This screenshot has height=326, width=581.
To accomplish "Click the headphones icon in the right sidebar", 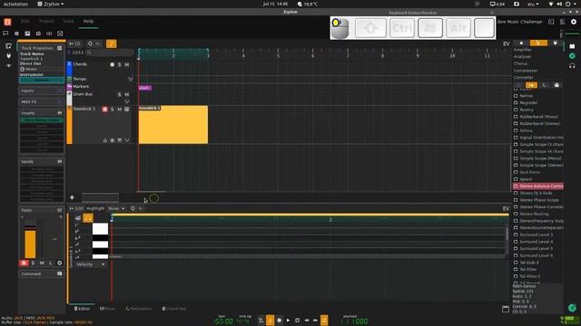I will (572, 66).
